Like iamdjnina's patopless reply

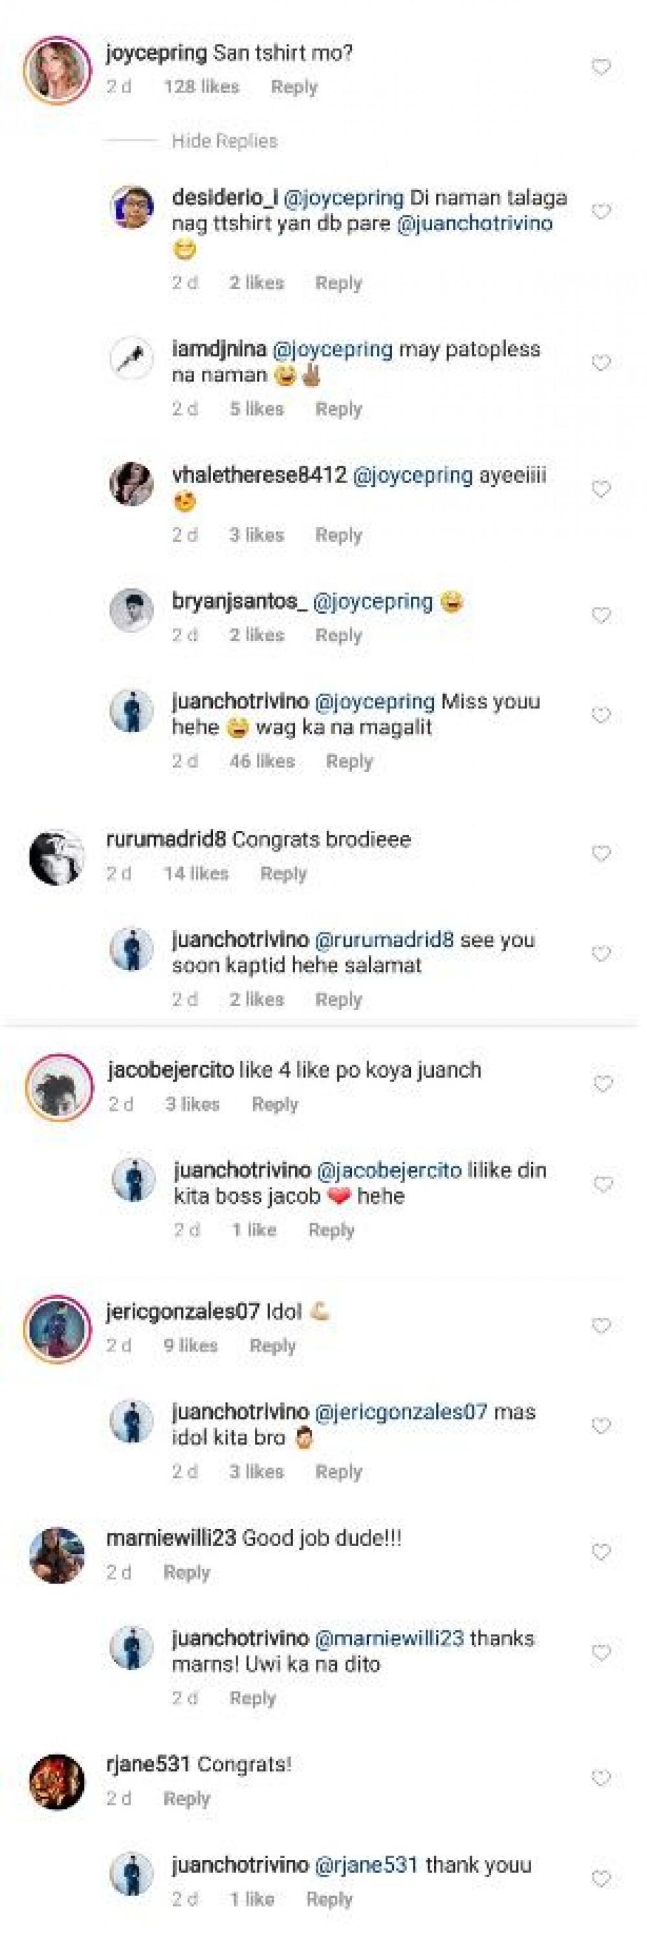[x=600, y=363]
